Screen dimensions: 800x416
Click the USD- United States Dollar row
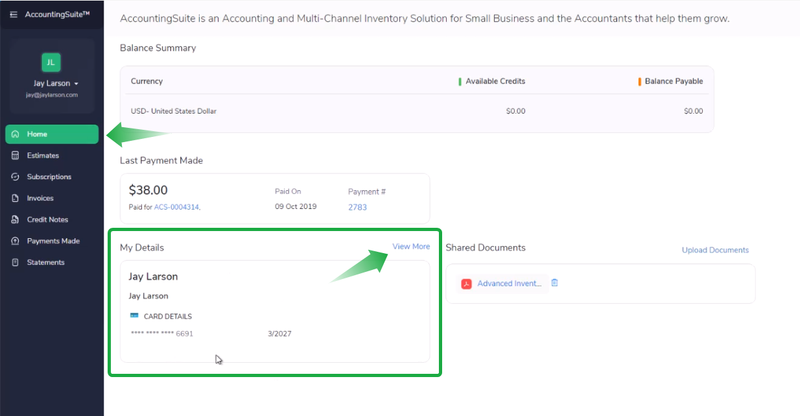[417, 111]
